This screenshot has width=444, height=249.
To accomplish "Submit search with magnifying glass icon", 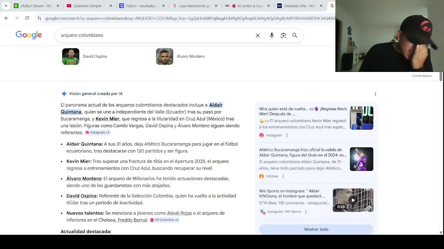I will (x=295, y=35).
